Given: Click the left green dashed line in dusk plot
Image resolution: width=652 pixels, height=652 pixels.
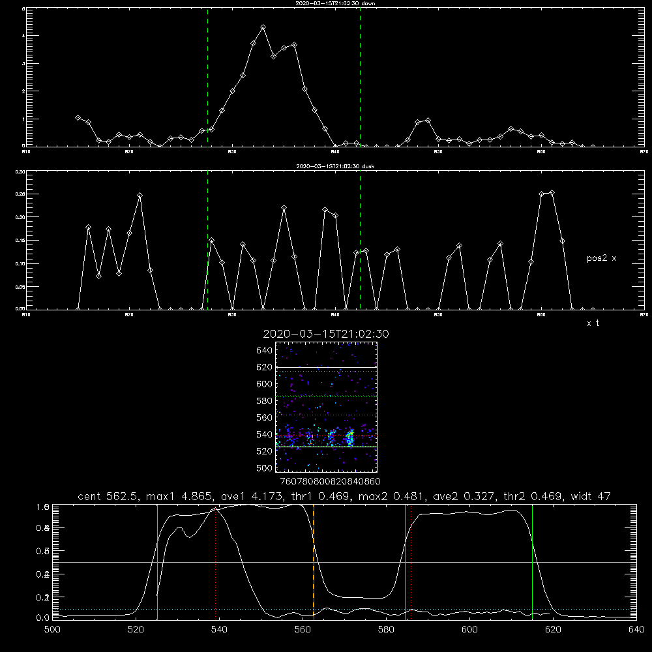Looking at the screenshot, I should point(207,240).
